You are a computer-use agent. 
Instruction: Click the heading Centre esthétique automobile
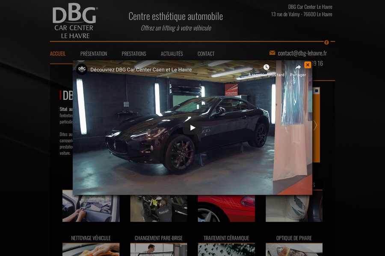point(175,16)
